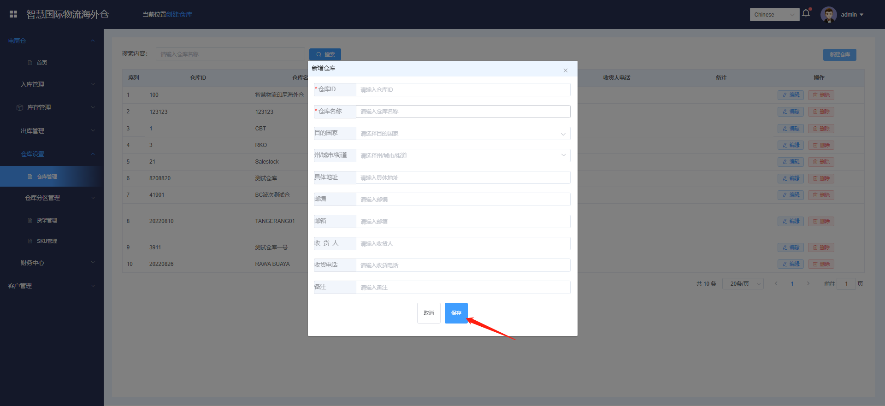Image resolution: width=885 pixels, height=406 pixels.
Task: Close the 新增仓库 dialog with the X
Action: (x=565, y=71)
